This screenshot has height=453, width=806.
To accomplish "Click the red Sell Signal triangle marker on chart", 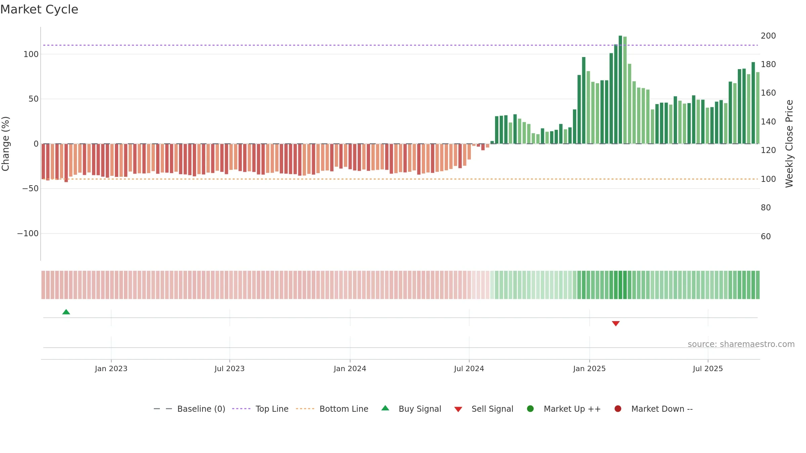I will coord(616,323).
